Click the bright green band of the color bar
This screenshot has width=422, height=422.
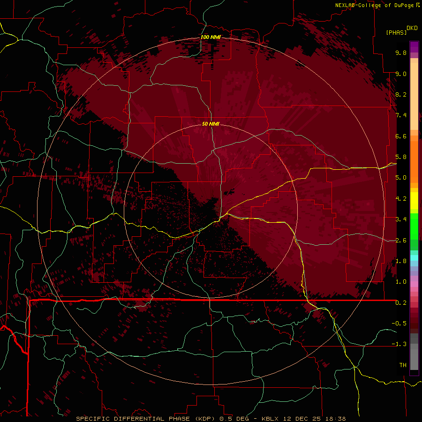pos(414,226)
